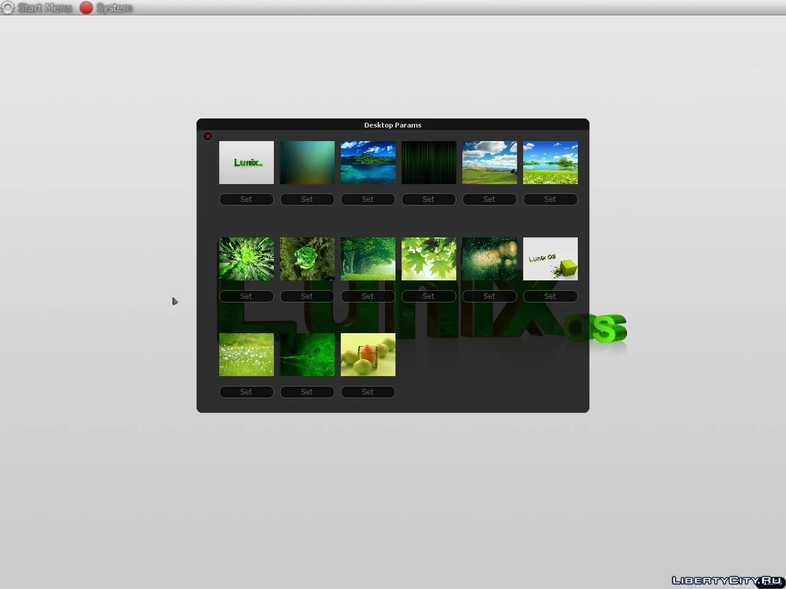The width and height of the screenshot is (786, 589).
Task: Click Set under the blue lake island wallpaper
Action: coord(368,199)
